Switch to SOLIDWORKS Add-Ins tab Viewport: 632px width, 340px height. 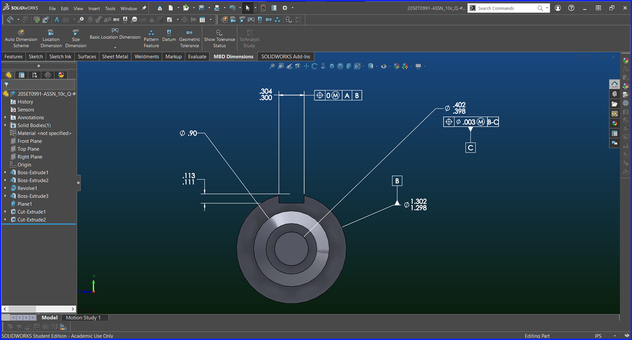coord(285,57)
